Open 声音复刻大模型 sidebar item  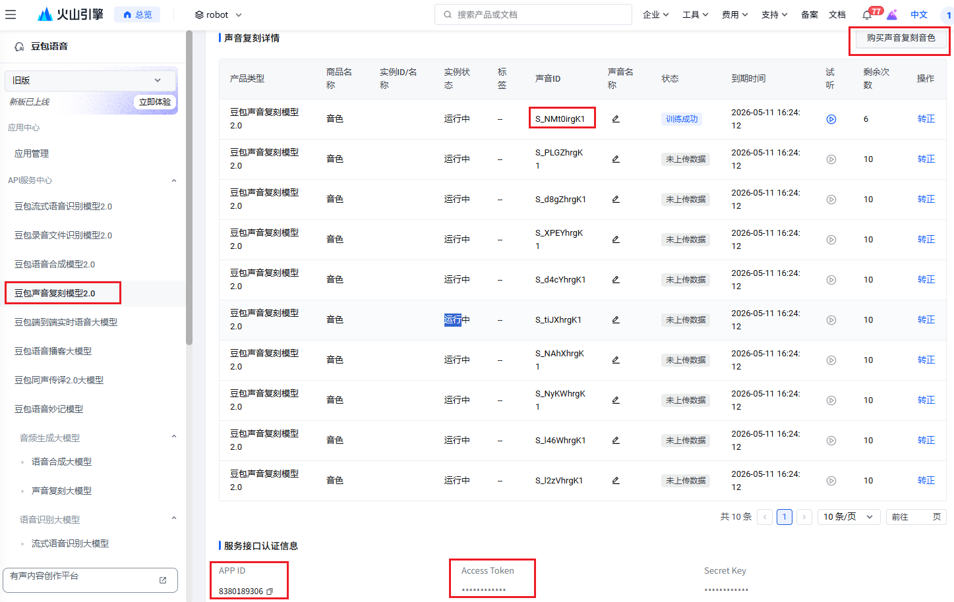click(61, 491)
